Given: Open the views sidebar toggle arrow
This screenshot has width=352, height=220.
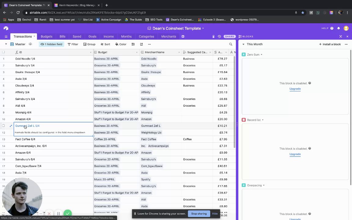Looking at the screenshot, I should click(6, 44).
